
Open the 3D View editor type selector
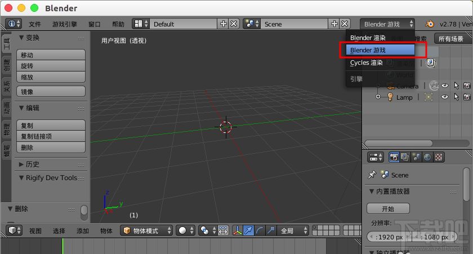point(14,231)
